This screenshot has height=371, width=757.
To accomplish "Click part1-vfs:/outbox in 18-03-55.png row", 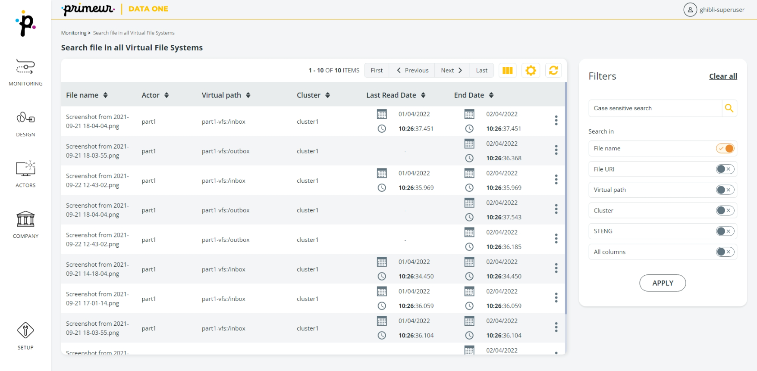I will coord(226,151).
